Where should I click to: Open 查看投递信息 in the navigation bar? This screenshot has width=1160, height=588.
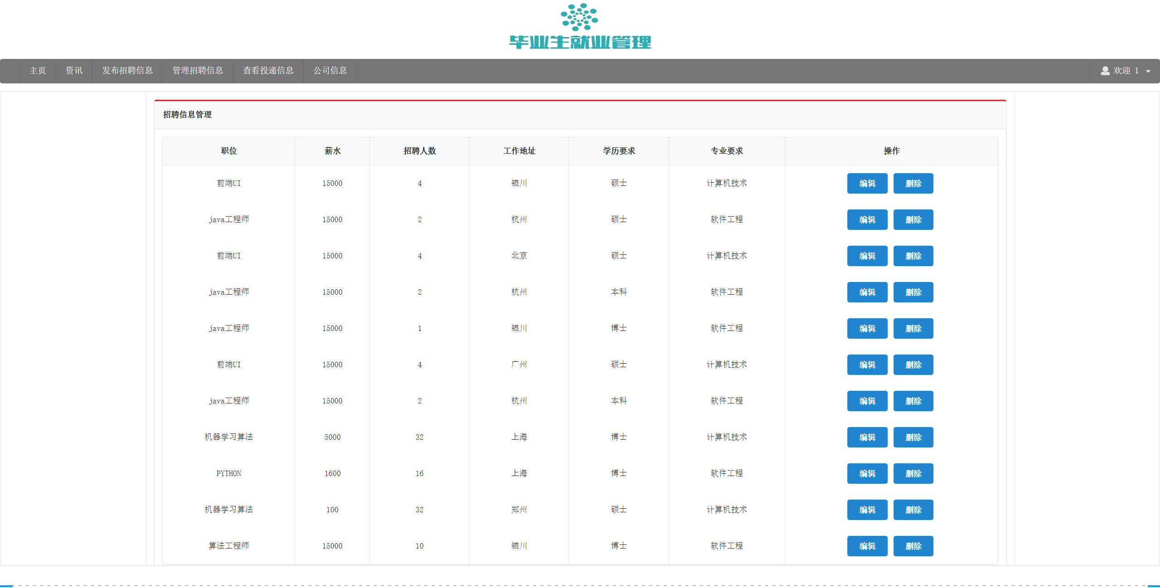(x=268, y=71)
